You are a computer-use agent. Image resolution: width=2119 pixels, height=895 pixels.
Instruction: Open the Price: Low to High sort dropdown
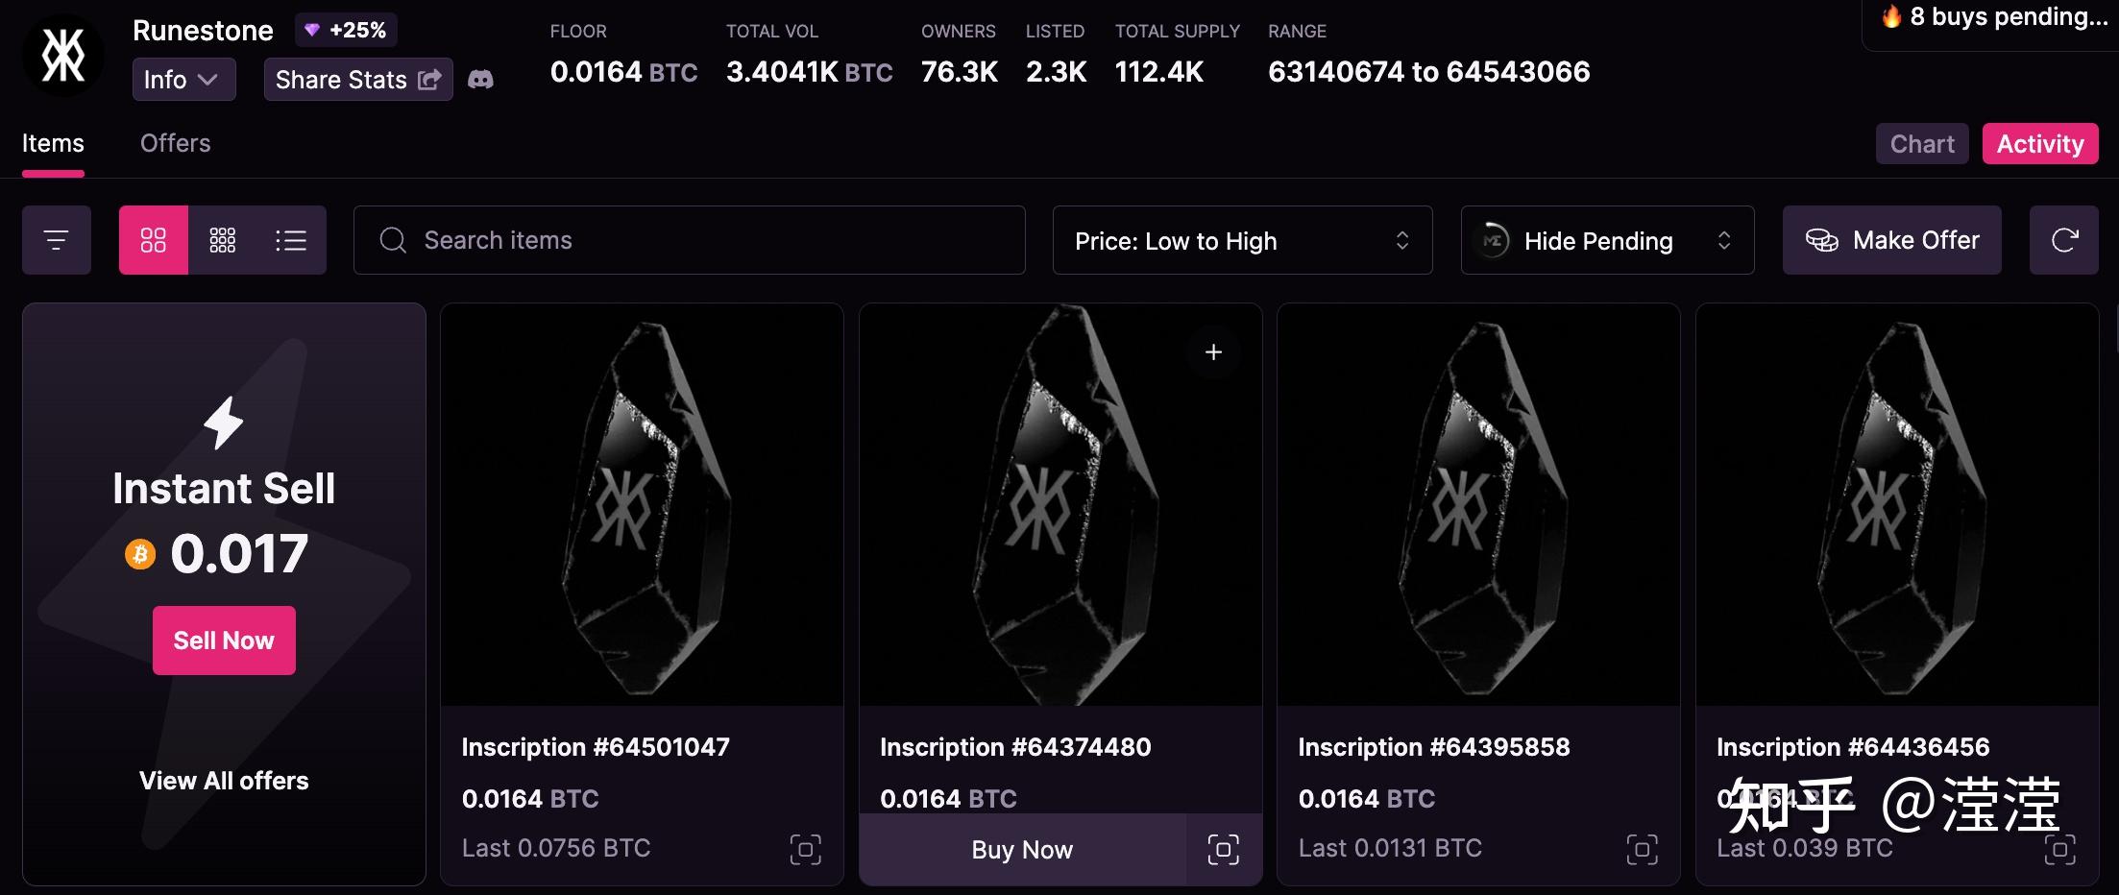pos(1242,240)
